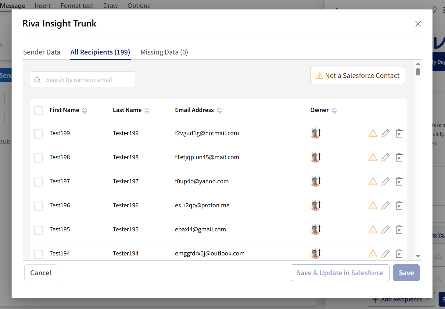The width and height of the screenshot is (445, 309).
Task: Check the Test199 row checkbox
Action: coord(38,134)
